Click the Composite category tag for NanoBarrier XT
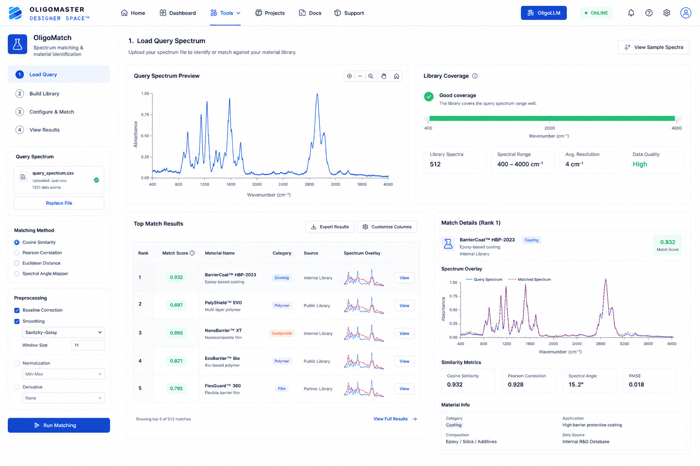Viewport: 700px width, 466px height. click(282, 334)
